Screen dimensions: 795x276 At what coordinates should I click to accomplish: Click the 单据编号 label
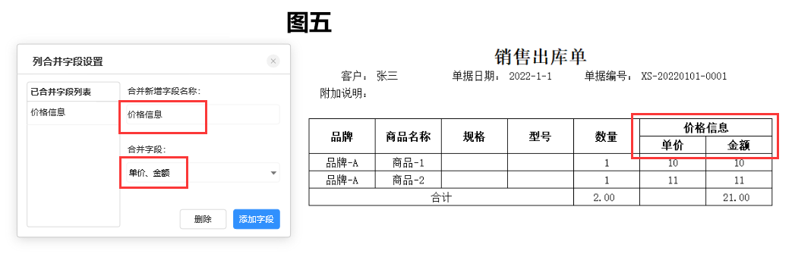[608, 77]
